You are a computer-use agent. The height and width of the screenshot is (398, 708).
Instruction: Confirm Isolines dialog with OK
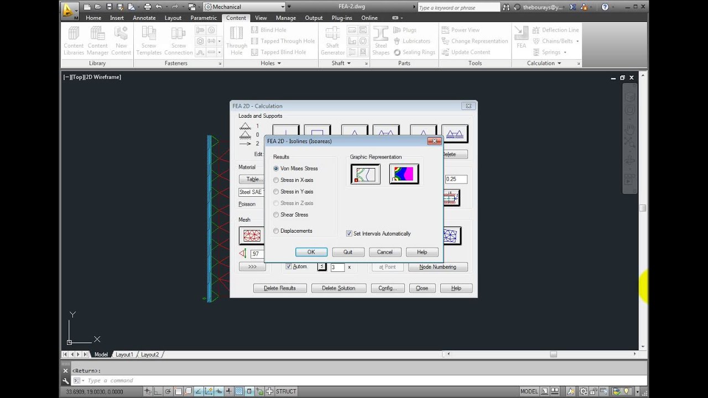pyautogui.click(x=311, y=252)
